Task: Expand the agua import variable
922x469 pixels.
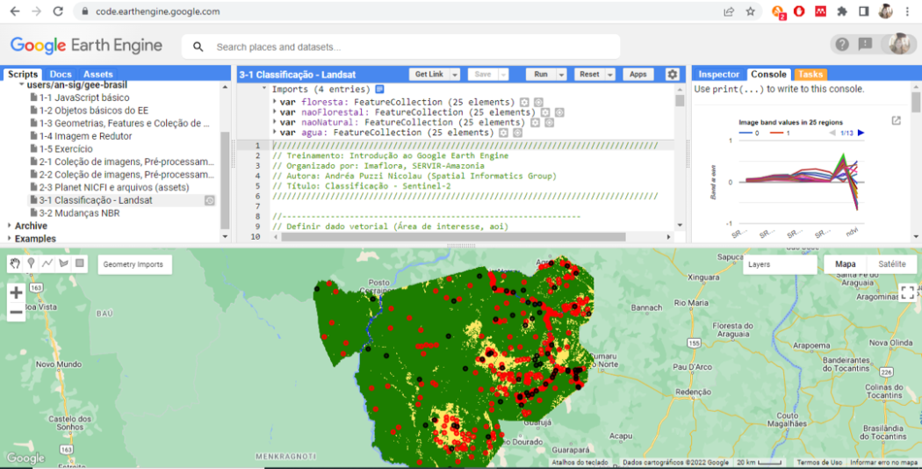Action: pos(275,133)
